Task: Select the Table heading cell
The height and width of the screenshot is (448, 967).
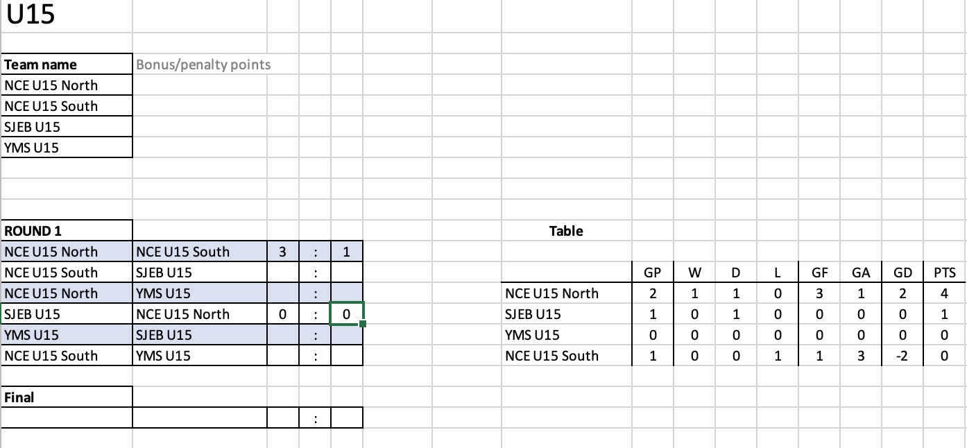Action: pyautogui.click(x=566, y=231)
